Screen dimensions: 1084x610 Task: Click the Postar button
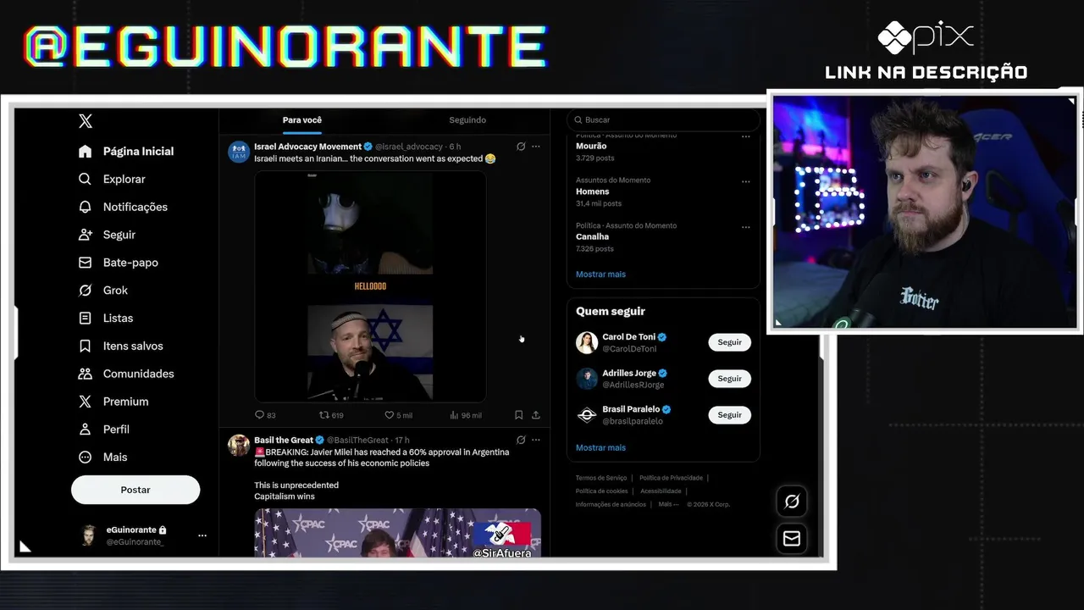tap(135, 490)
